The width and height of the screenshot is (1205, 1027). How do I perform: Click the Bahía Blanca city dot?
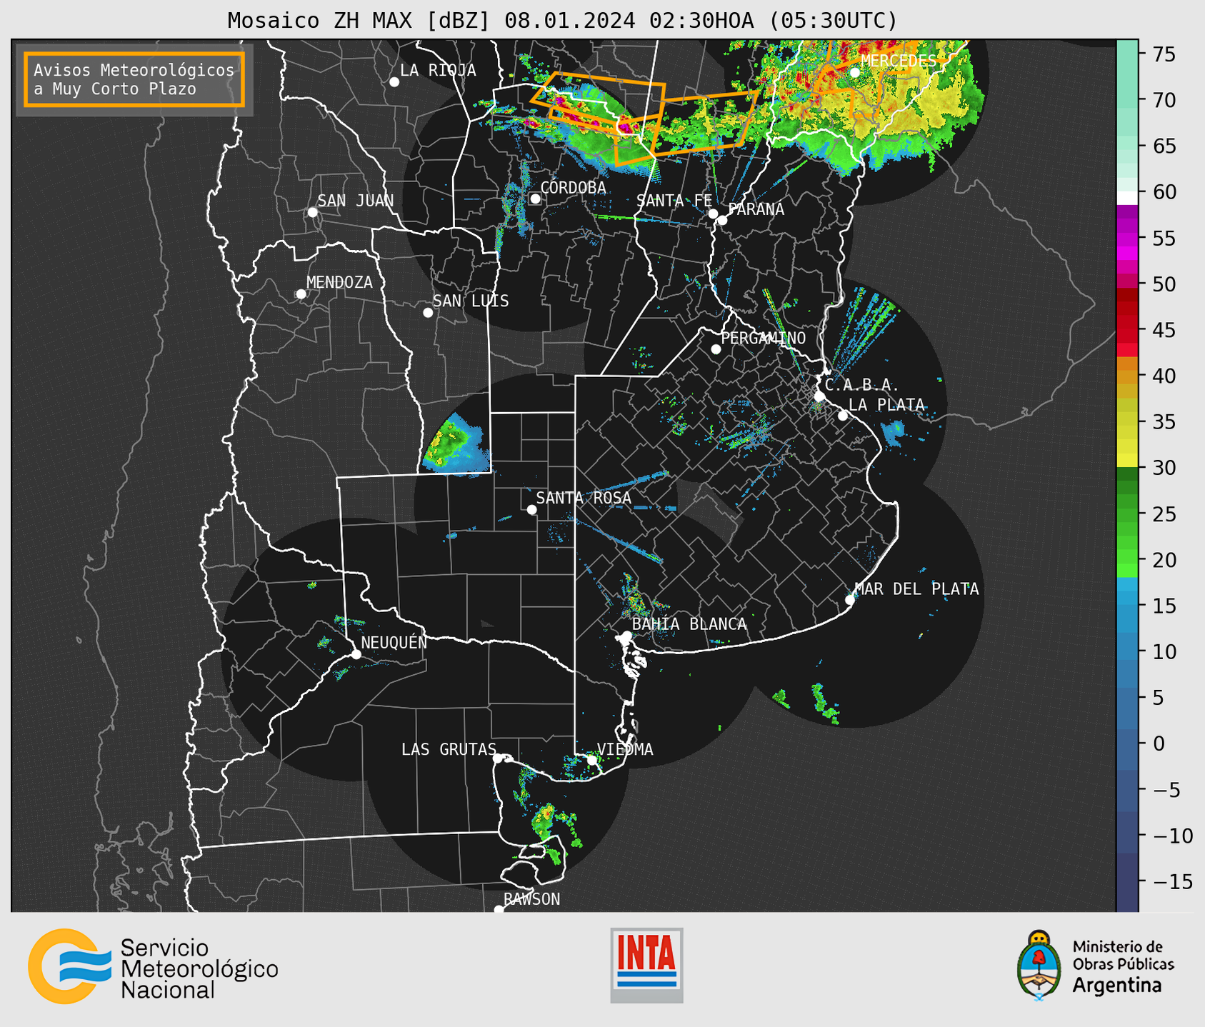tap(626, 636)
